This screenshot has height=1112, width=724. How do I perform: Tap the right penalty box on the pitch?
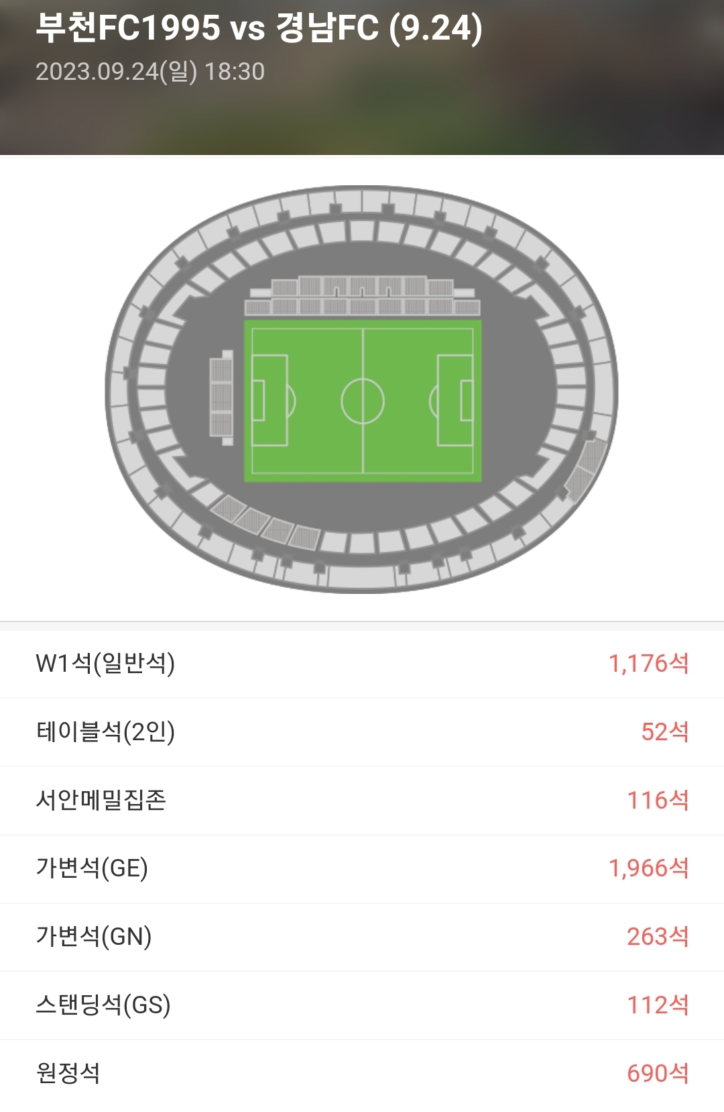455,401
